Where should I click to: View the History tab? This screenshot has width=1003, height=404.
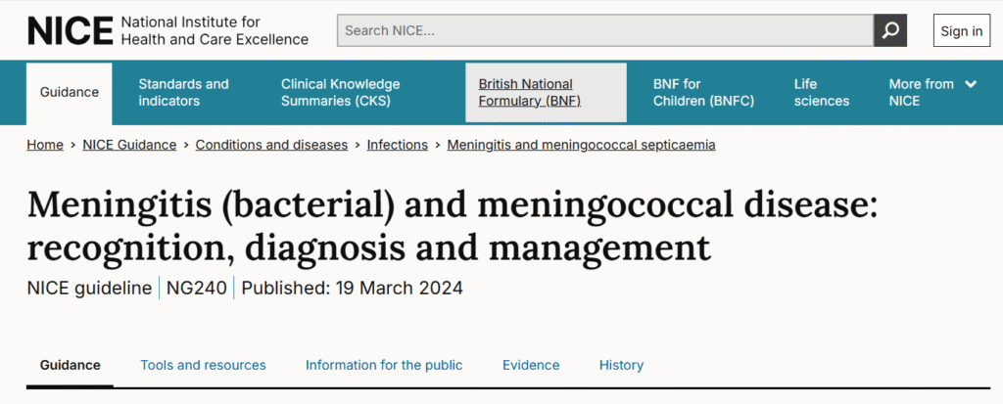pos(621,365)
